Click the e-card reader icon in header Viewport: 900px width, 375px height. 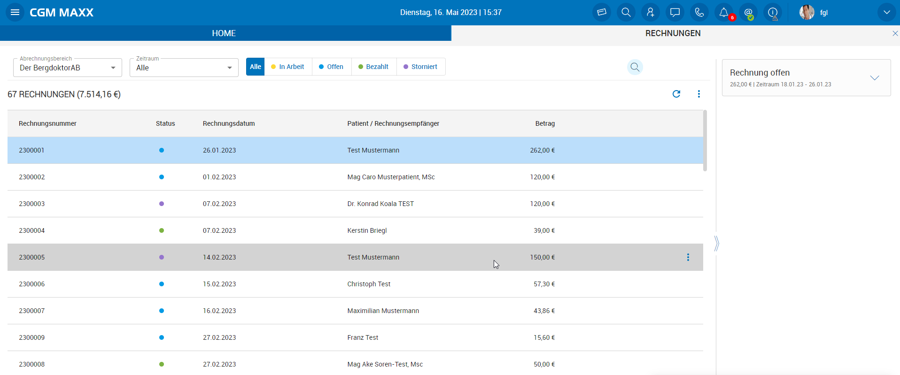coord(602,12)
